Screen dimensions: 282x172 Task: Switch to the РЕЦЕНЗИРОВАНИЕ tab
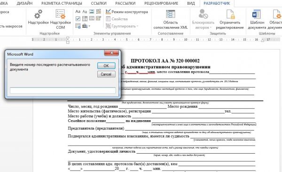coord(161,3)
